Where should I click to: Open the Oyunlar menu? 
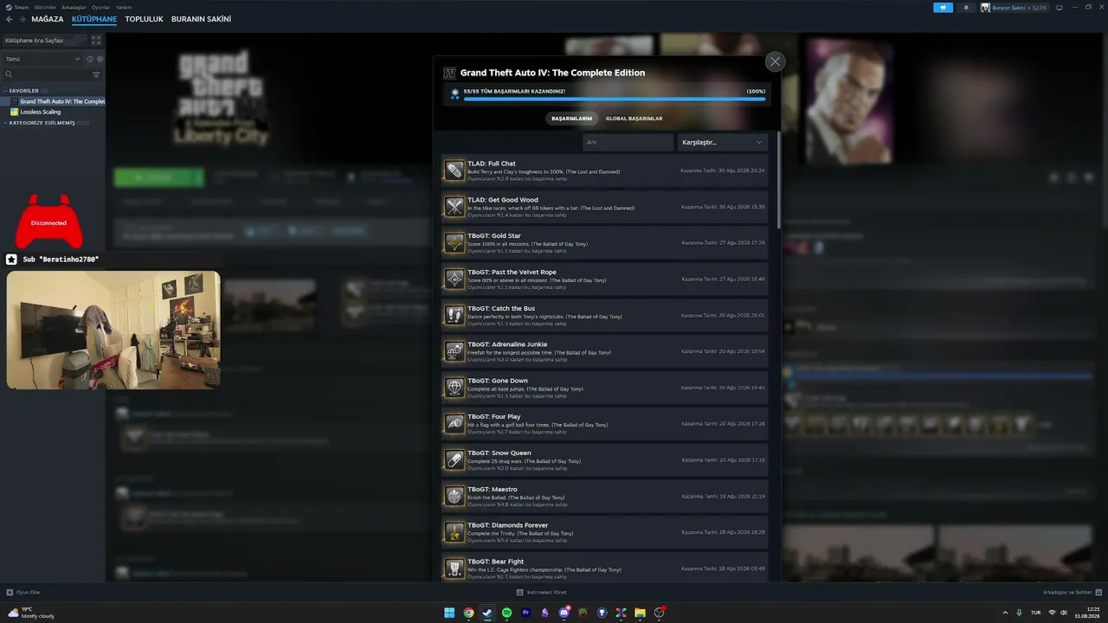(x=101, y=7)
